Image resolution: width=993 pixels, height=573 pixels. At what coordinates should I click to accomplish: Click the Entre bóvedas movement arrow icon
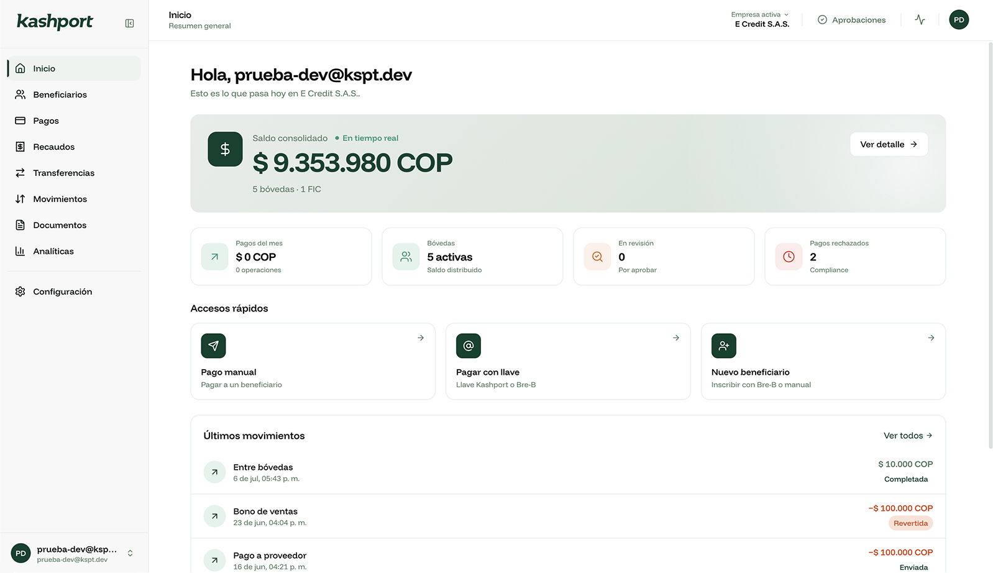[x=214, y=472]
